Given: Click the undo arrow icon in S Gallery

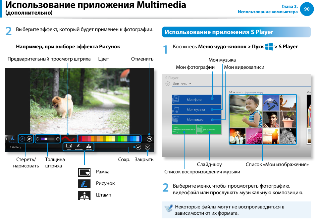Looking at the screenshot, I should pyautogui.click(x=149, y=139).
